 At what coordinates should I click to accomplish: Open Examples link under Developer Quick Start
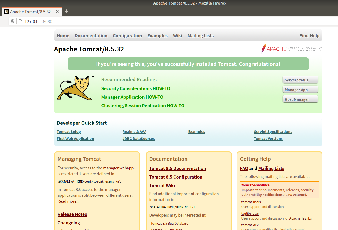coord(197,132)
